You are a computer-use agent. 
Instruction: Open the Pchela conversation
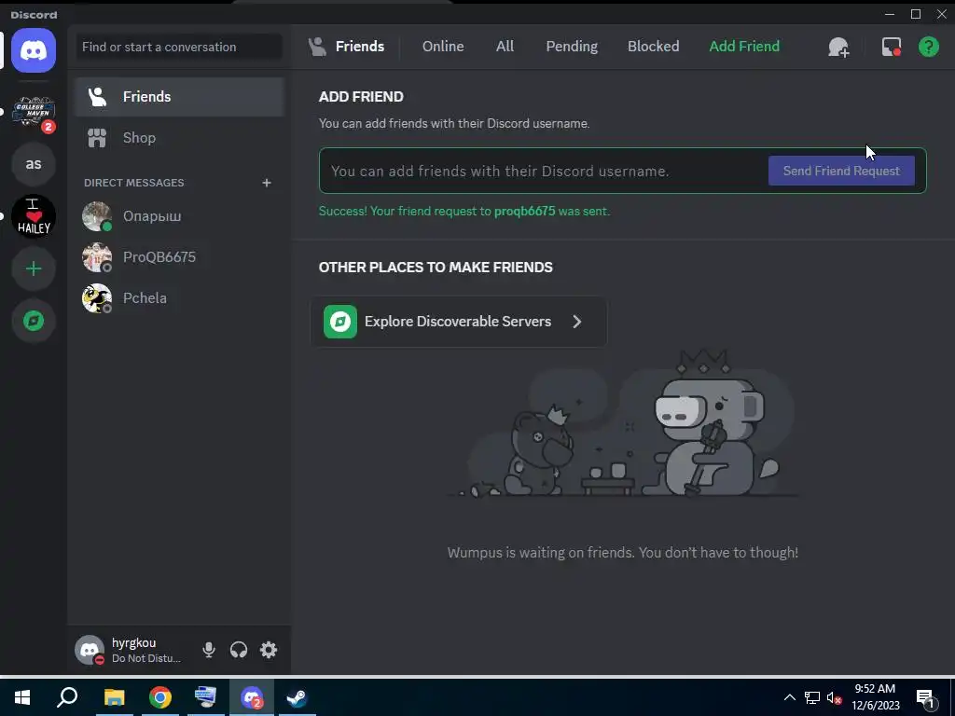(179, 297)
